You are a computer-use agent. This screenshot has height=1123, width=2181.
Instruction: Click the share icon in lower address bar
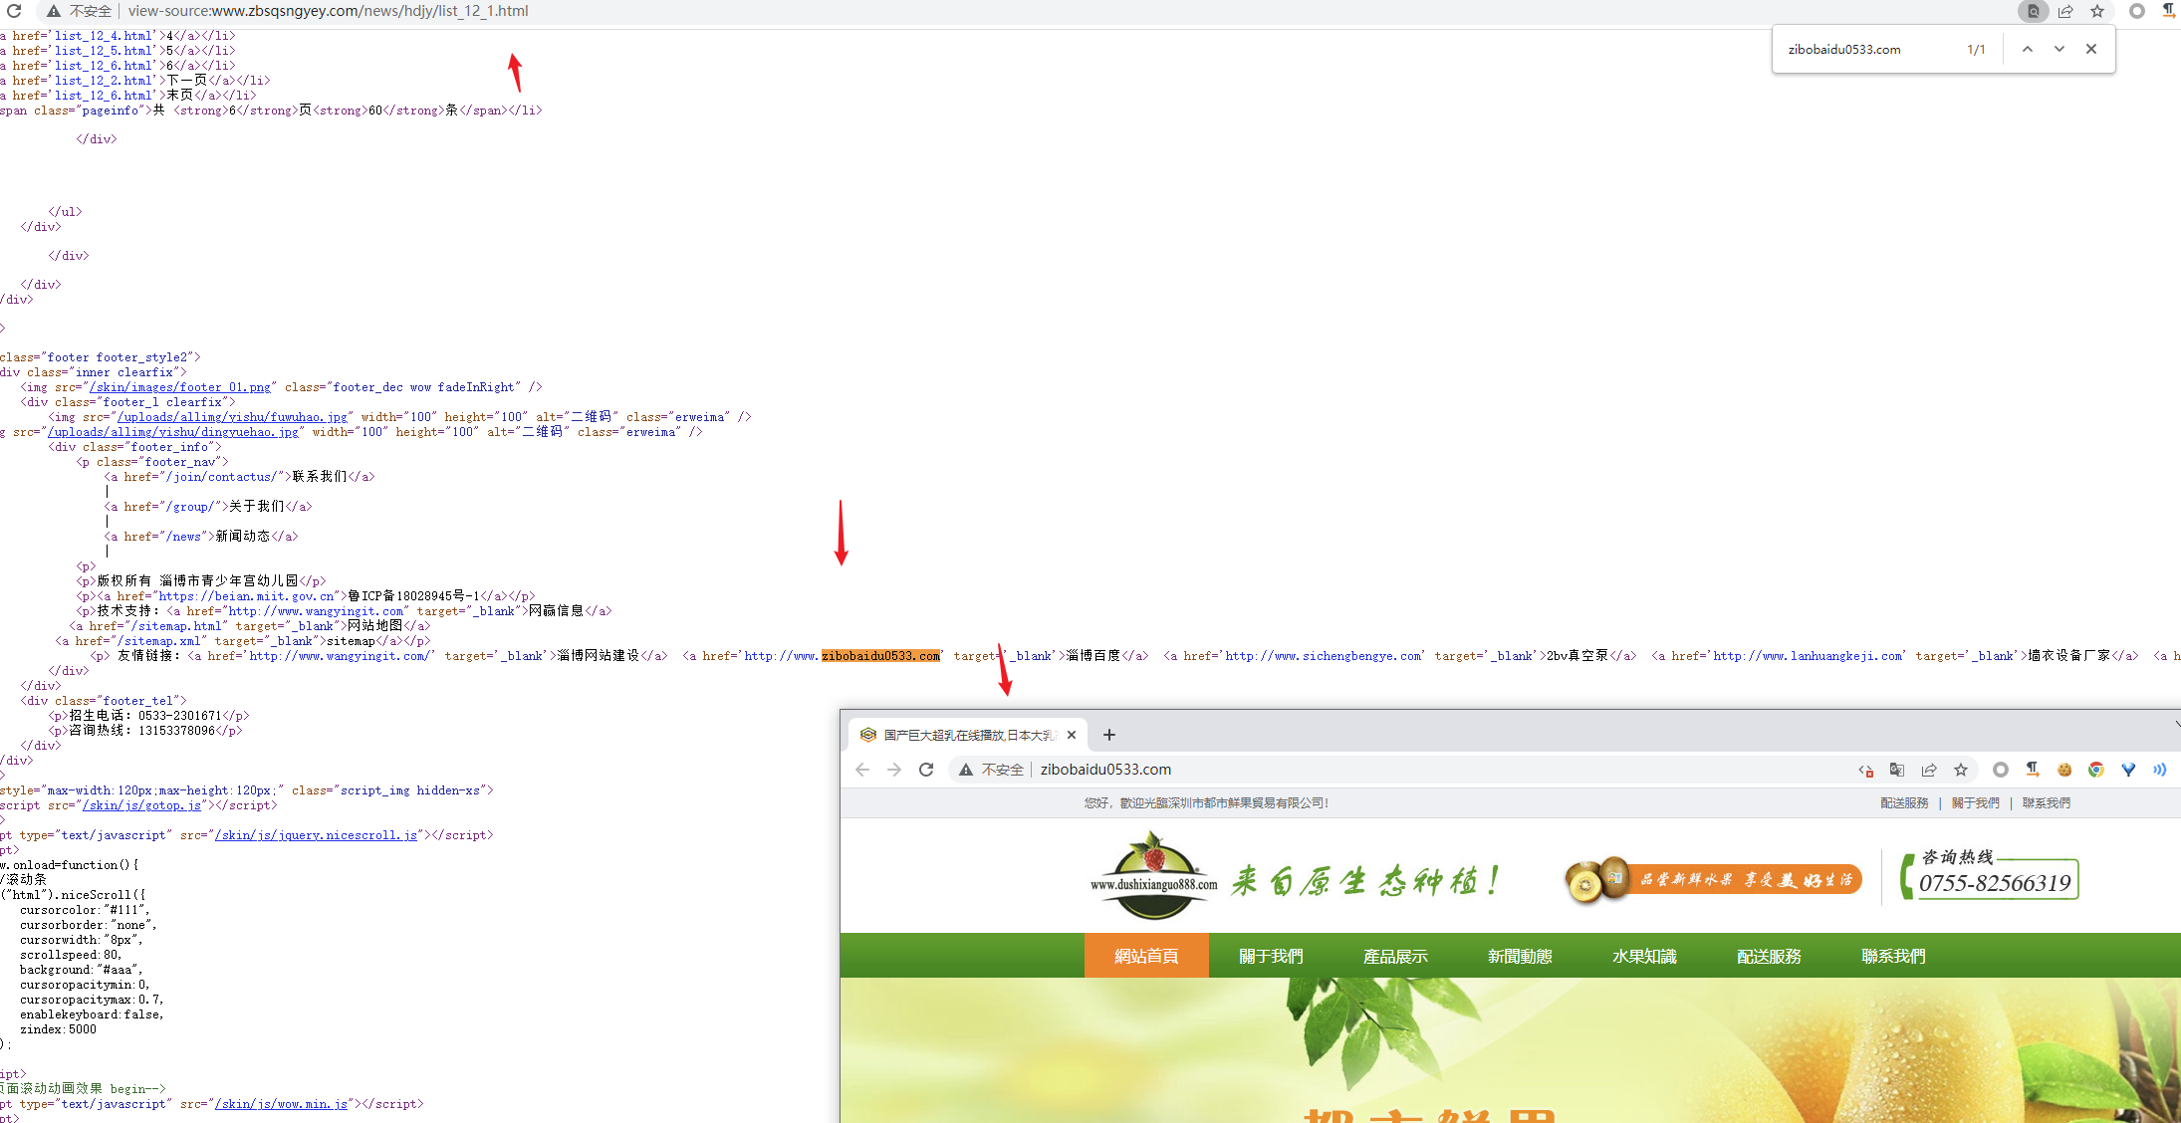pyautogui.click(x=1929, y=770)
